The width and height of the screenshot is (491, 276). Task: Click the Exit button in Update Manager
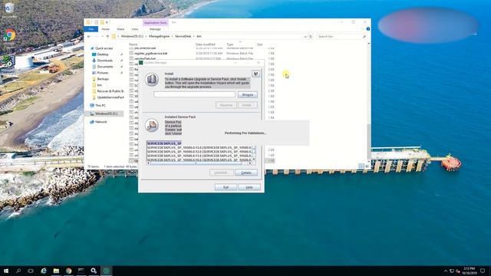tap(226, 187)
